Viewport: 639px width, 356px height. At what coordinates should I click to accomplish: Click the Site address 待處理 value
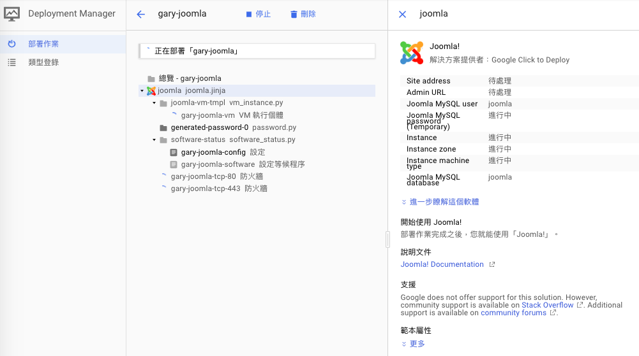(x=500, y=81)
